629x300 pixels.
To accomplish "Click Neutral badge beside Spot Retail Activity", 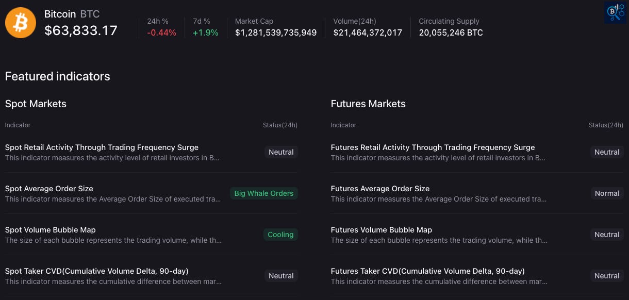I will [281, 152].
